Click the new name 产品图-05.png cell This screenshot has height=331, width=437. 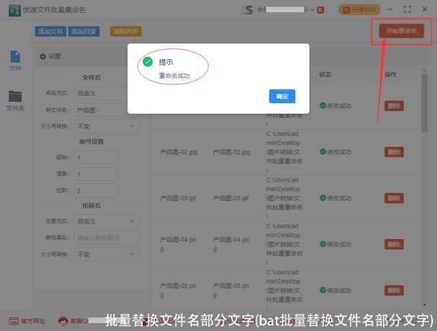(x=231, y=290)
